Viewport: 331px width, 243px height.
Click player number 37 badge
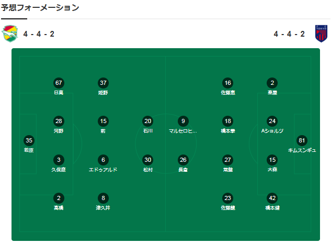click(103, 83)
